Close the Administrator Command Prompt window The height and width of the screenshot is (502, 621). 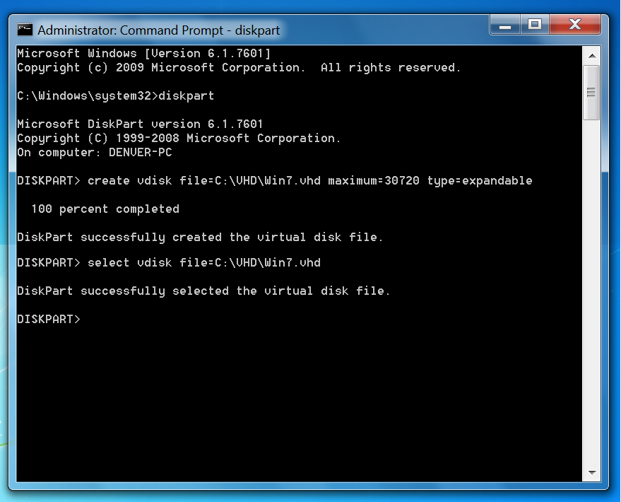575,25
